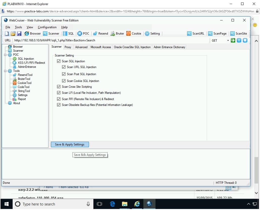
Task: Open the Setting toolbar button
Action: click(152, 34)
